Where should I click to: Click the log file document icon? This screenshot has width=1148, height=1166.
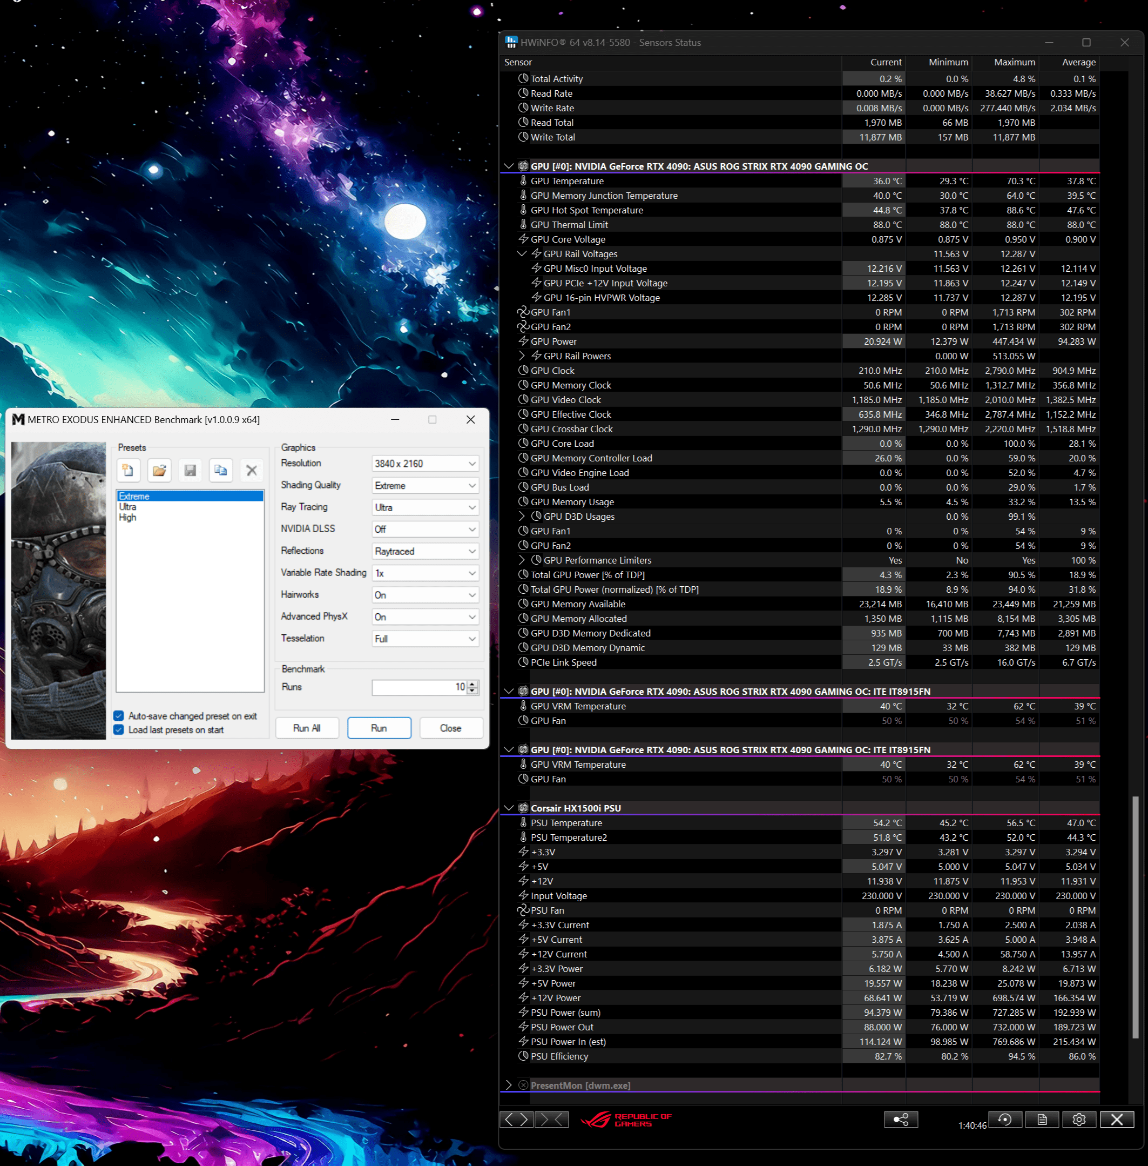[1042, 1120]
